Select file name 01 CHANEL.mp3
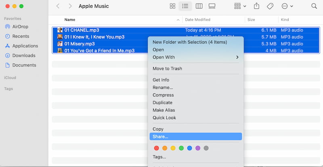The height and width of the screenshot is (167, 323). pos(82,30)
